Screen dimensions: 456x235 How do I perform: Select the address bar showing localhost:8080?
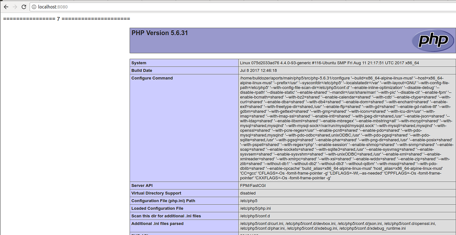[x=57, y=6]
